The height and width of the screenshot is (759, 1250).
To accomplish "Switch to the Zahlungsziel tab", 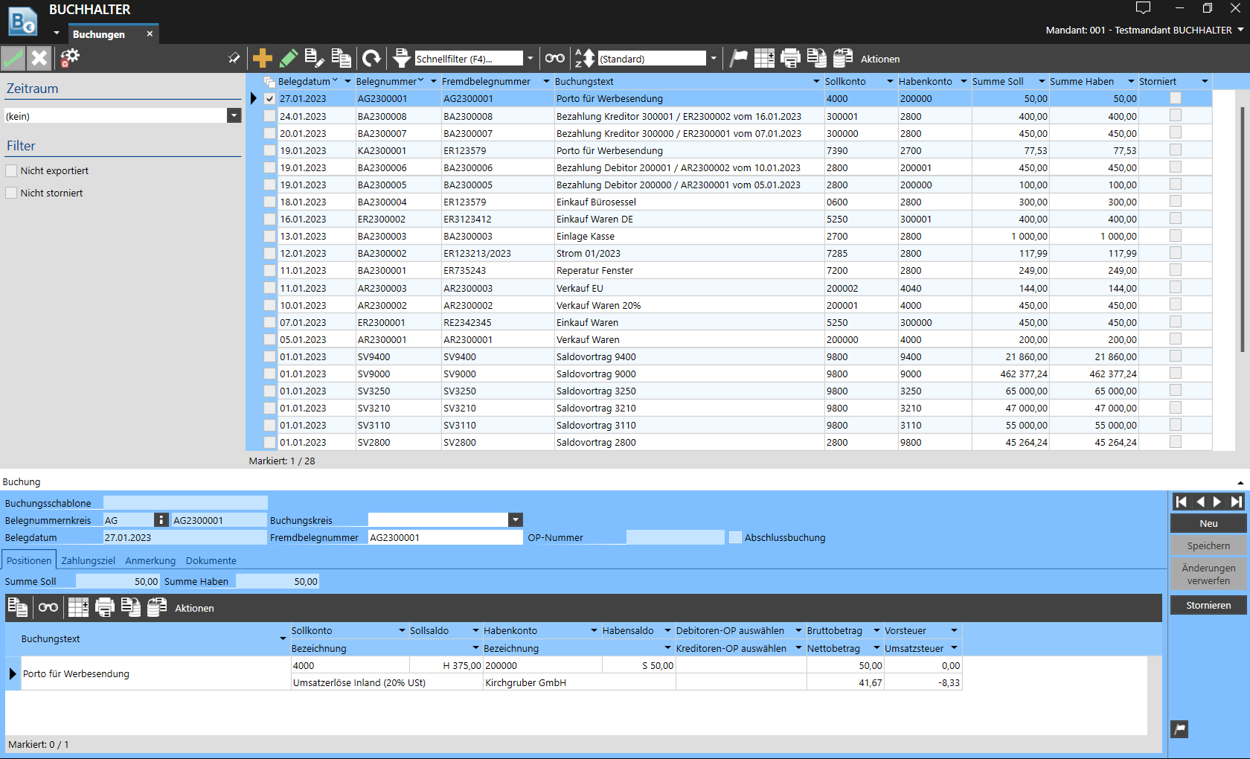I will click(88, 560).
